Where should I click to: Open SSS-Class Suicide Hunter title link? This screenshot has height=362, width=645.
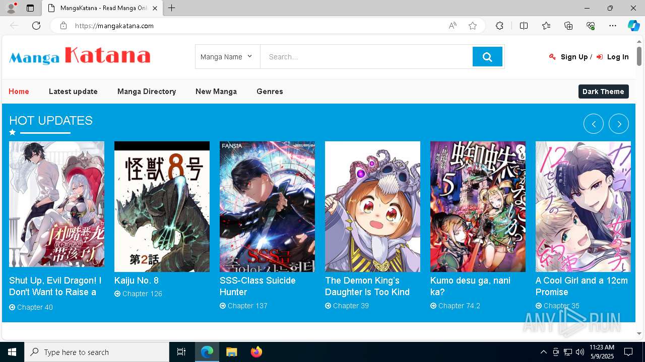pyautogui.click(x=257, y=286)
